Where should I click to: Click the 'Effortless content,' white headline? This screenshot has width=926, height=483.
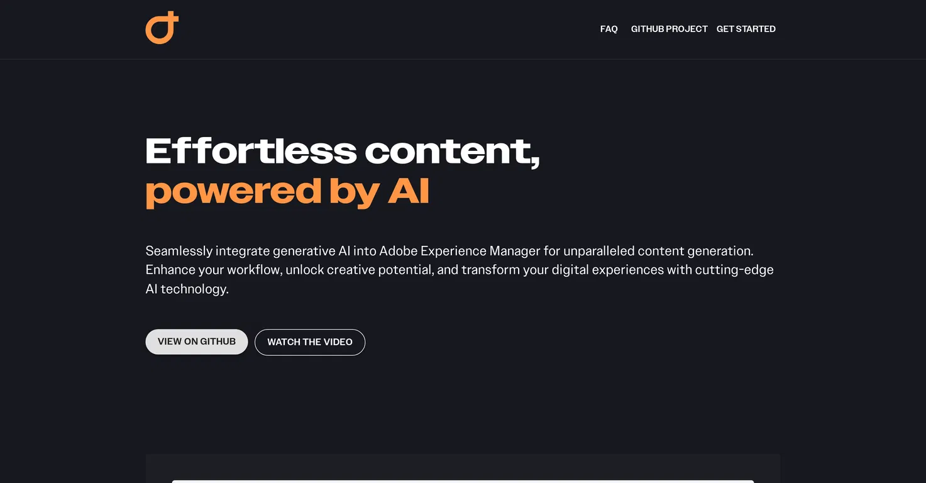343,152
